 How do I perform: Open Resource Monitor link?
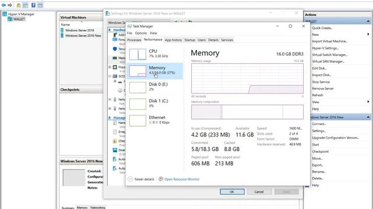[x=182, y=179]
